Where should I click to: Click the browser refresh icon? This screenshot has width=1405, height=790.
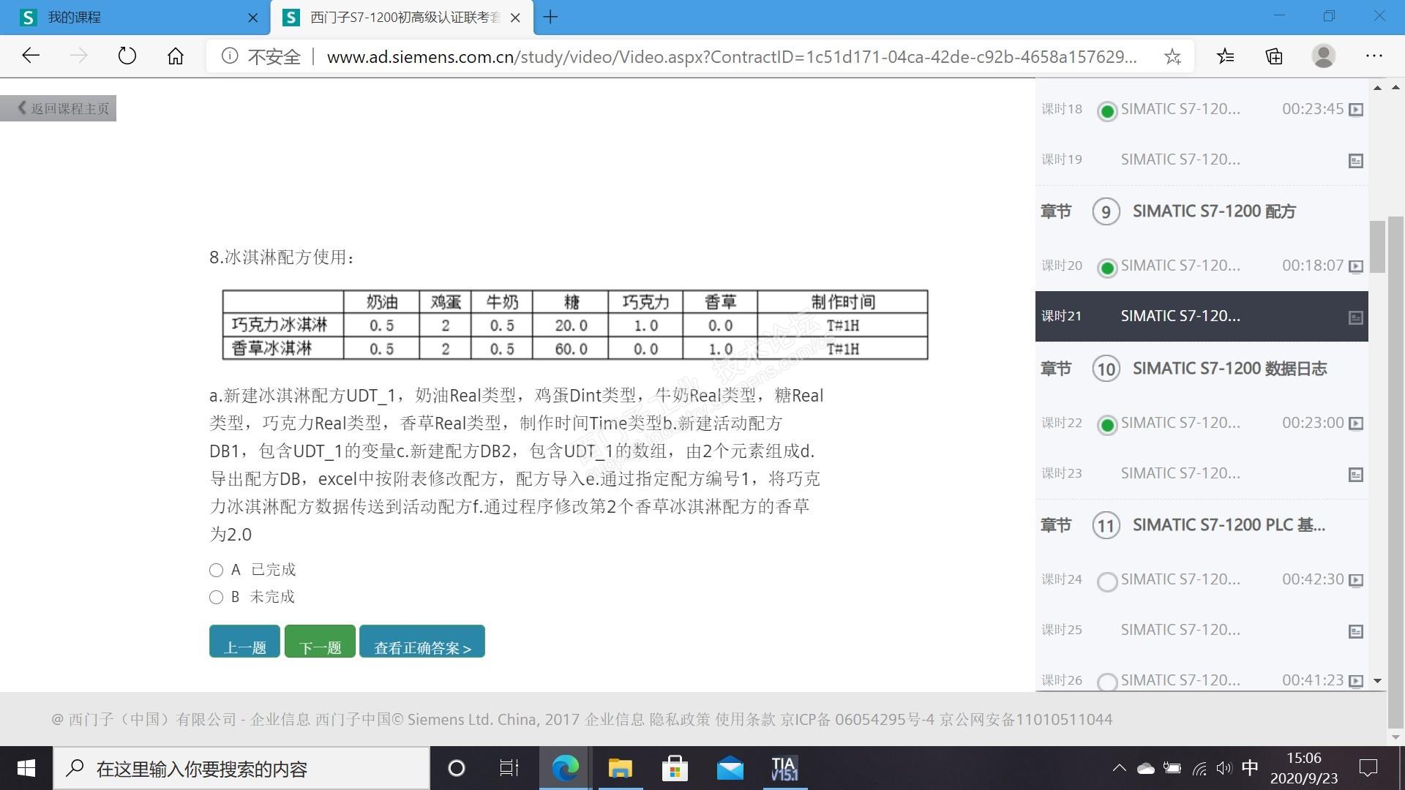pyautogui.click(x=127, y=56)
